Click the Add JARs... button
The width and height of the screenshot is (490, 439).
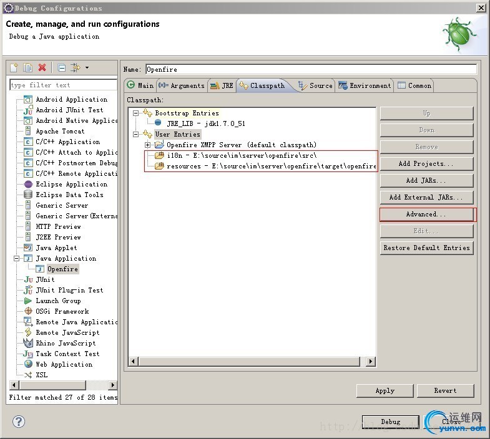426,180
